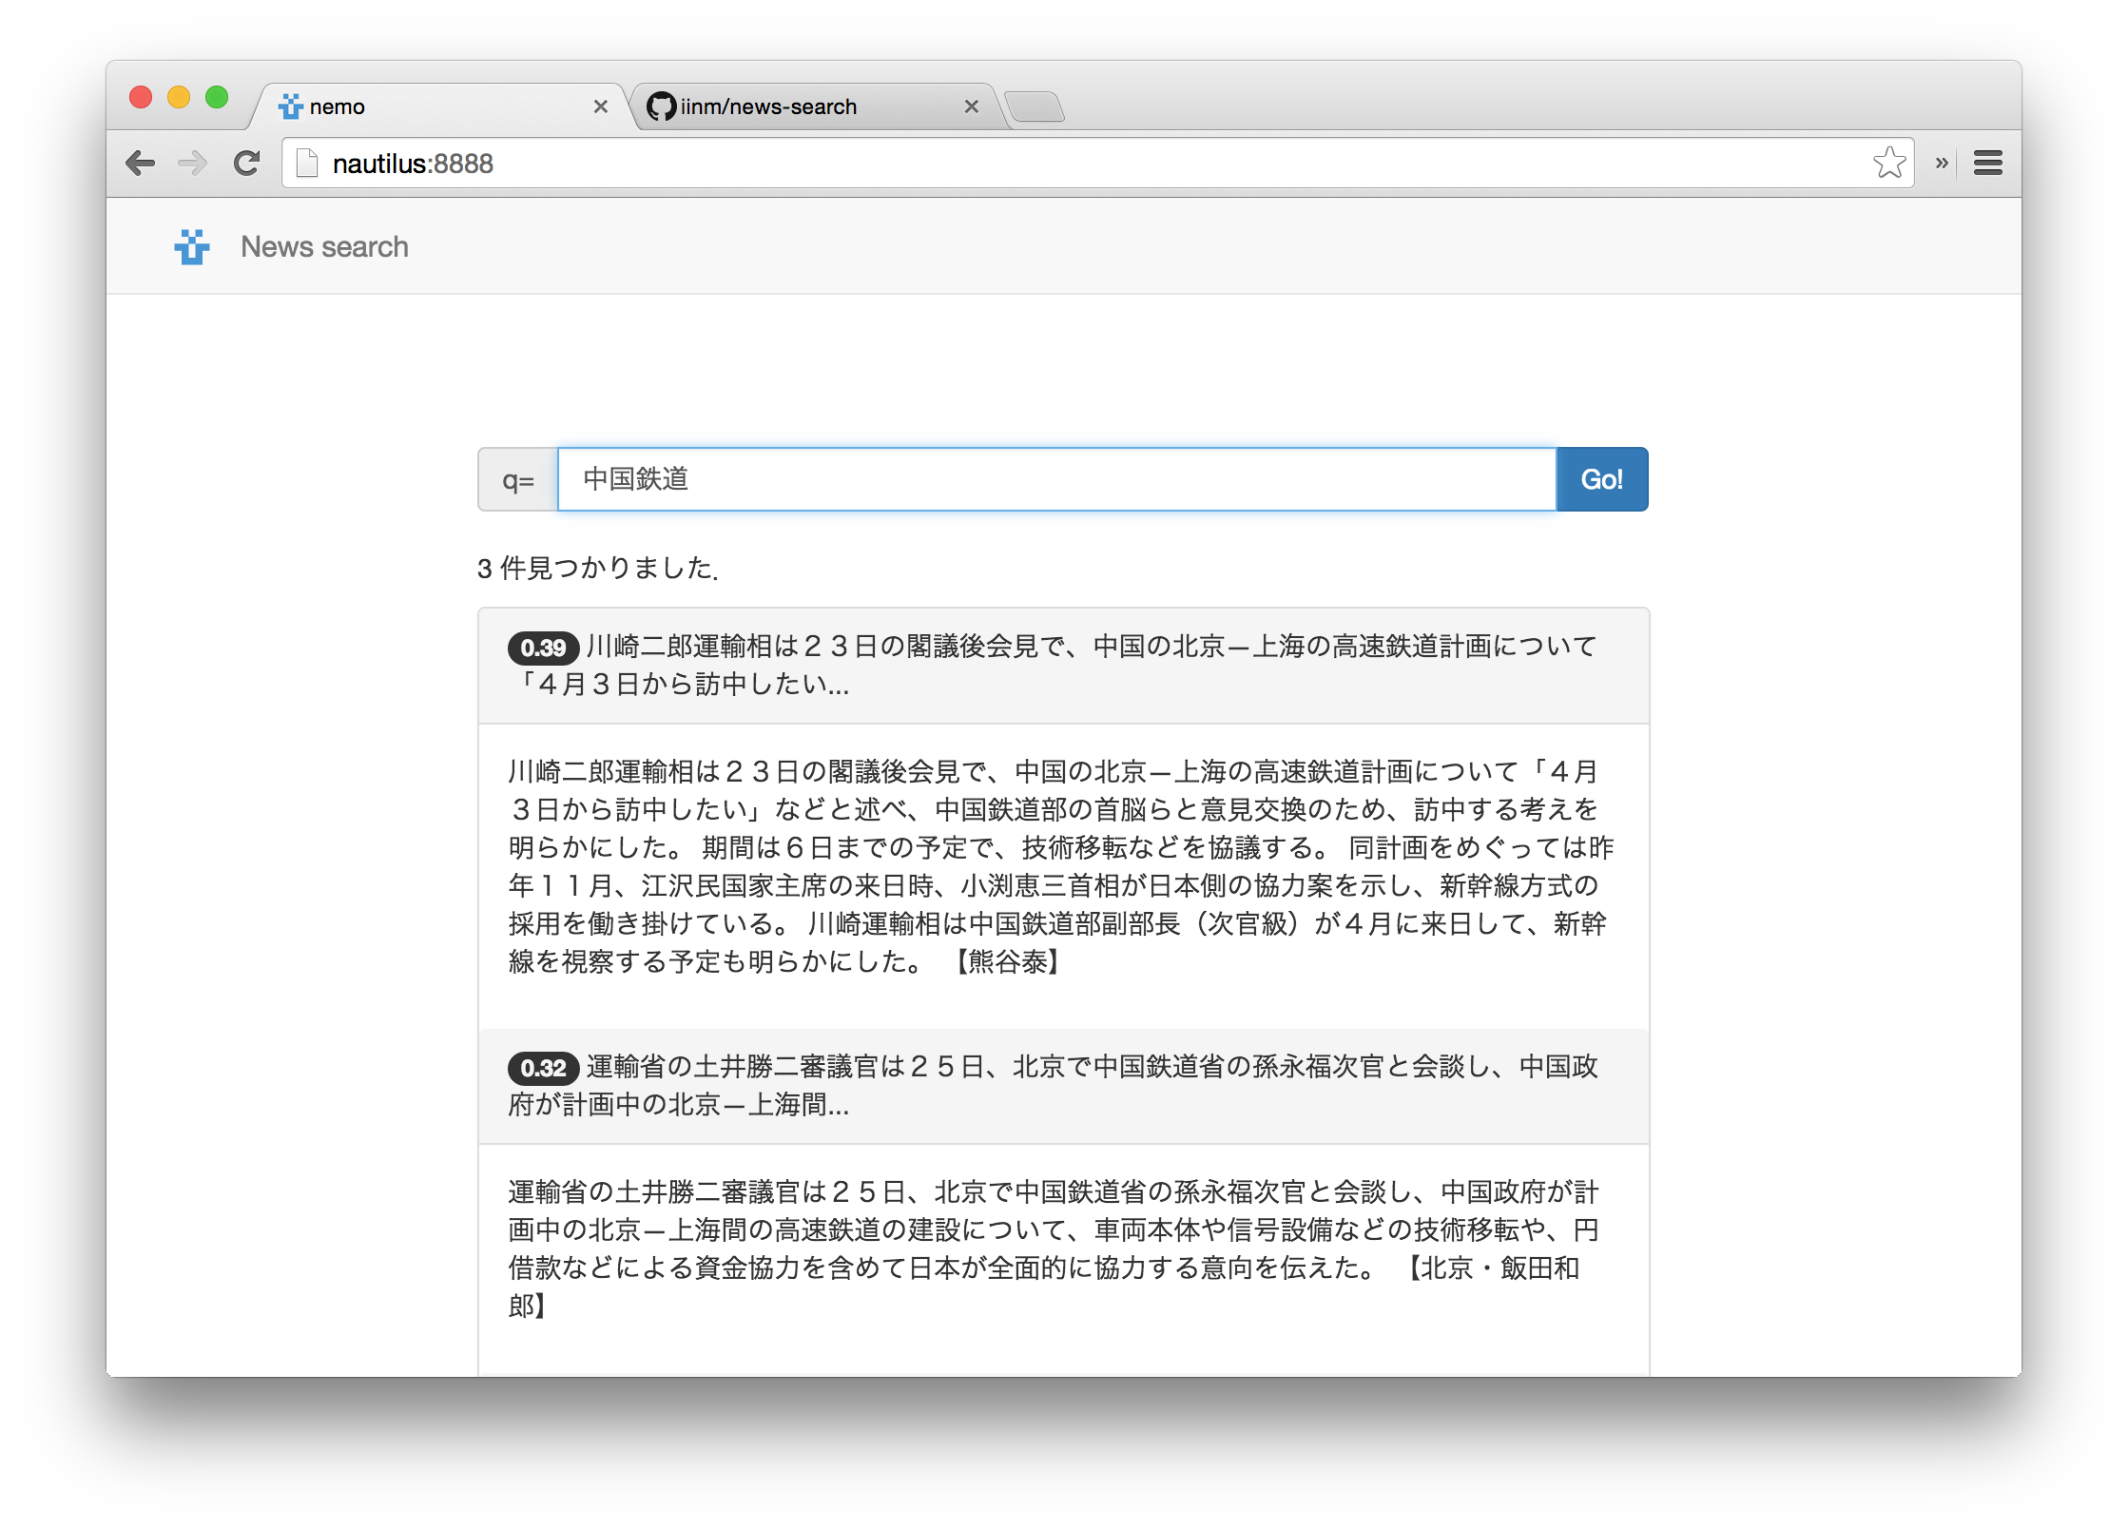The width and height of the screenshot is (2128, 1529).
Task: Open a new tab
Action: (x=1035, y=106)
